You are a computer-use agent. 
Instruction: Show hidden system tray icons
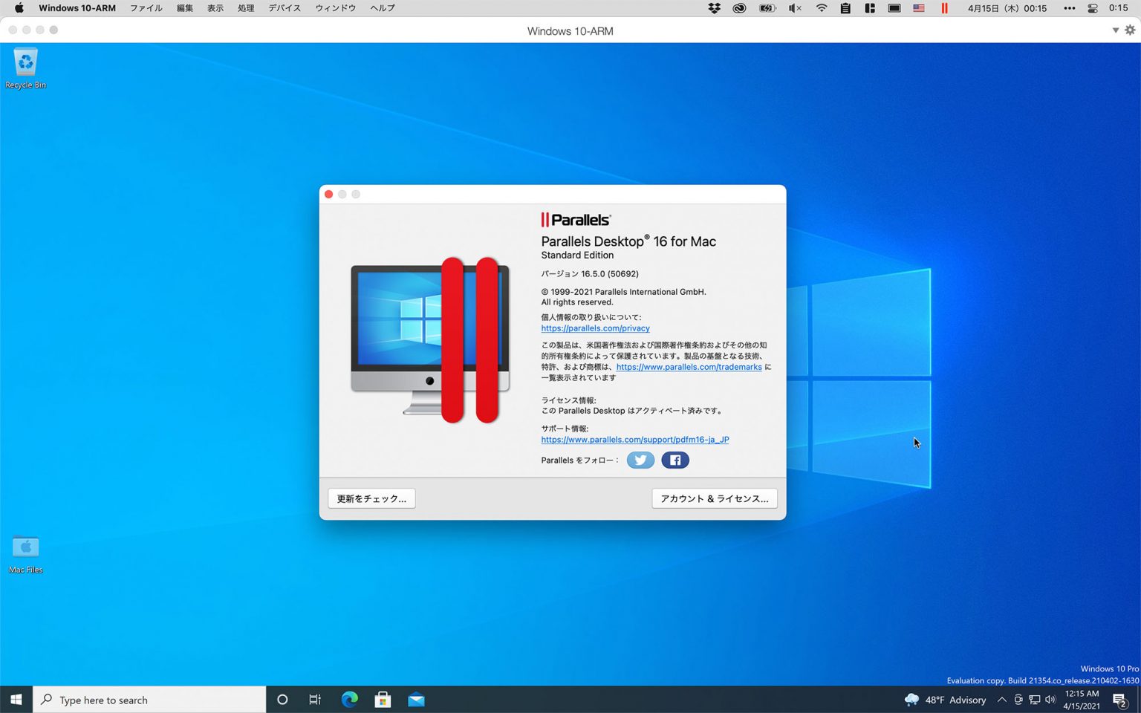[x=1001, y=700]
